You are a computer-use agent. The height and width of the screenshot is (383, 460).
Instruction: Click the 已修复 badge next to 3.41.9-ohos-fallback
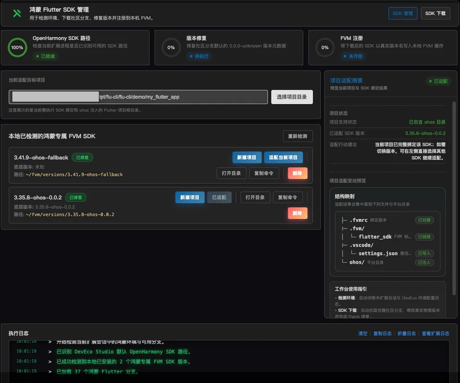click(x=82, y=158)
